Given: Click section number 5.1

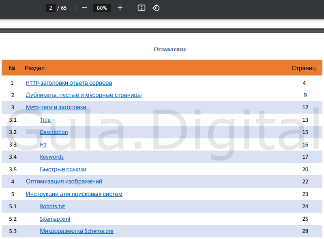Looking at the screenshot, I should [13, 206].
